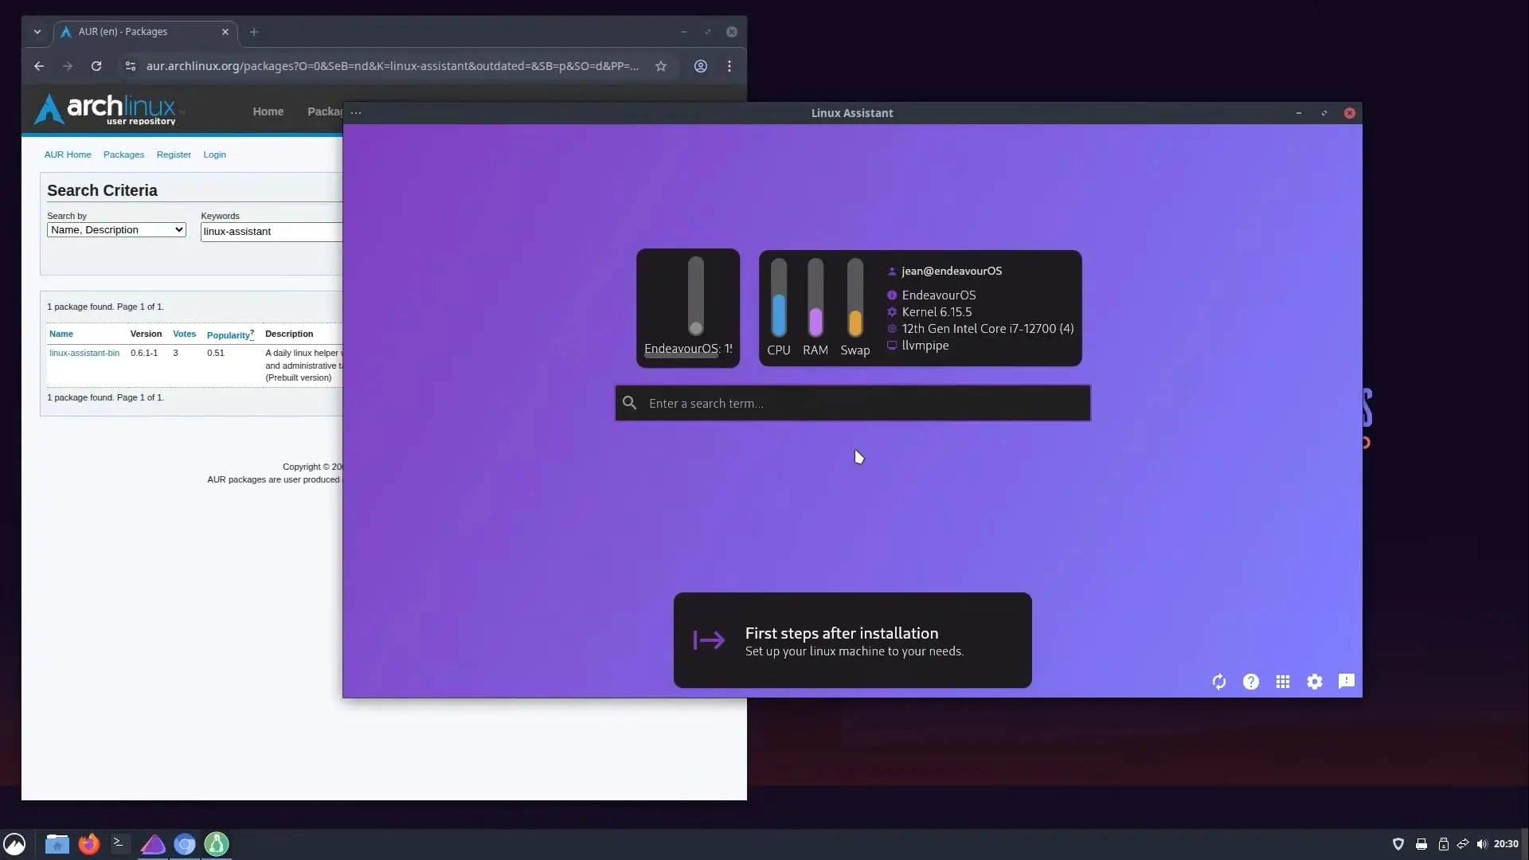Open the Login link
Image resolution: width=1529 pixels, height=860 pixels.
(214, 154)
